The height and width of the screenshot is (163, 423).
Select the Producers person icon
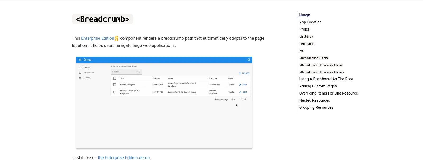pos(80,73)
